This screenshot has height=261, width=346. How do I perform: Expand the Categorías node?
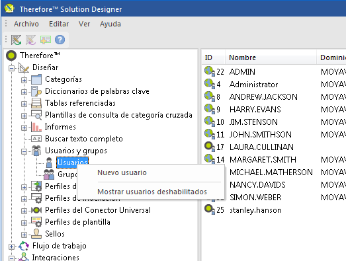pyautogui.click(x=24, y=80)
